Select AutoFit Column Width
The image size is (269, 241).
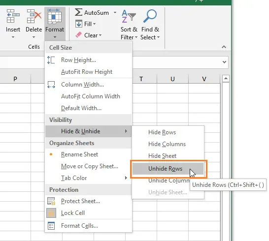click(x=88, y=96)
